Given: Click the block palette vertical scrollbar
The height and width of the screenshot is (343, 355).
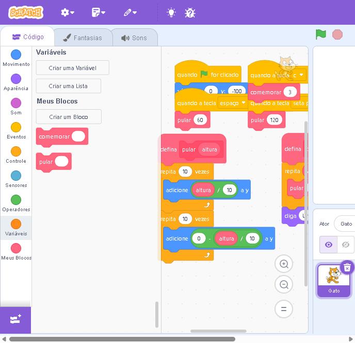Looking at the screenshot, I should tap(157, 314).
